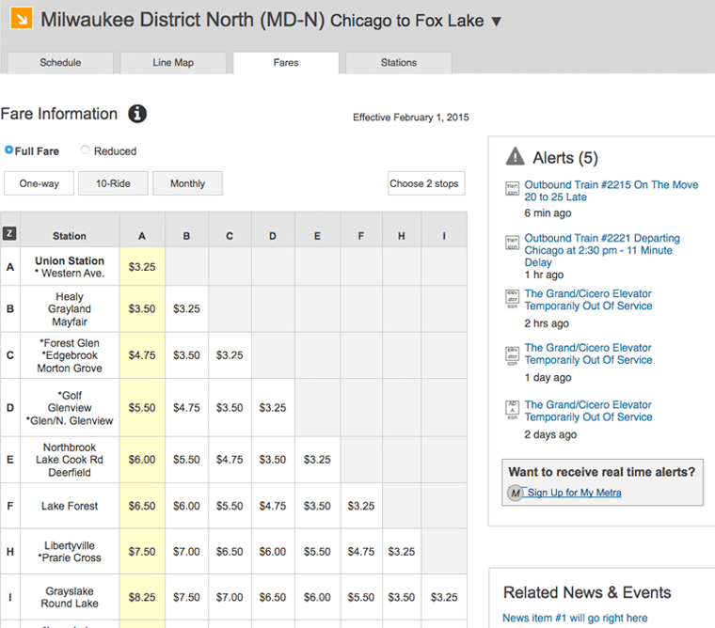Open Grand/Cicero Elevator alert from 2 hrs ago
Viewport: 715px width, 628px height.
coord(588,300)
